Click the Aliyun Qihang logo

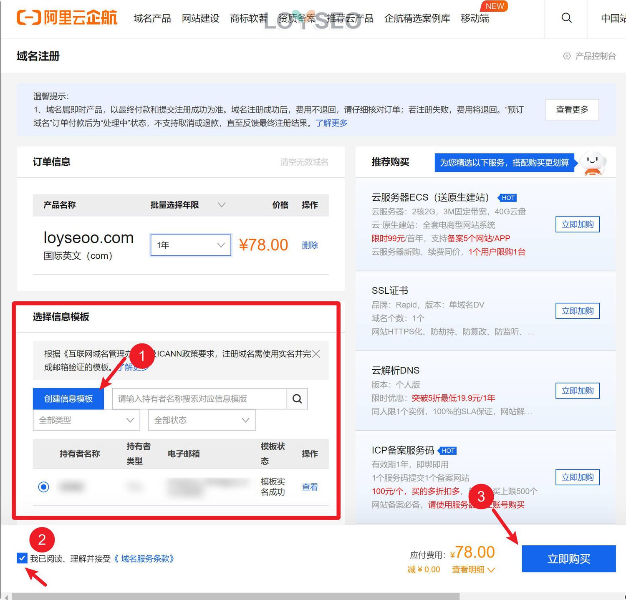(67, 18)
